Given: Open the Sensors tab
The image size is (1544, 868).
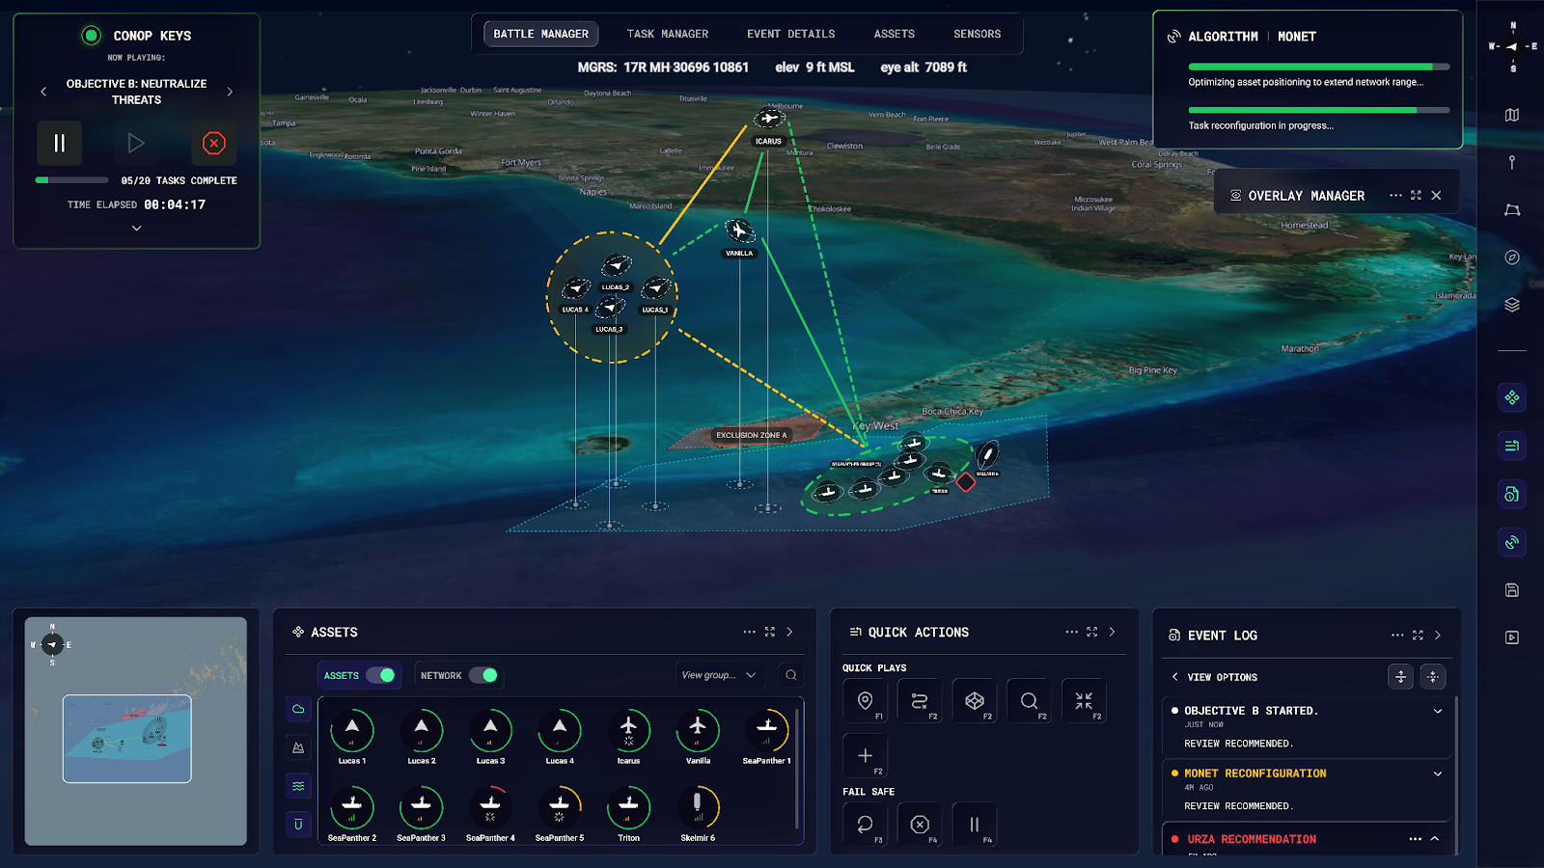Looking at the screenshot, I should pyautogui.click(x=977, y=34).
